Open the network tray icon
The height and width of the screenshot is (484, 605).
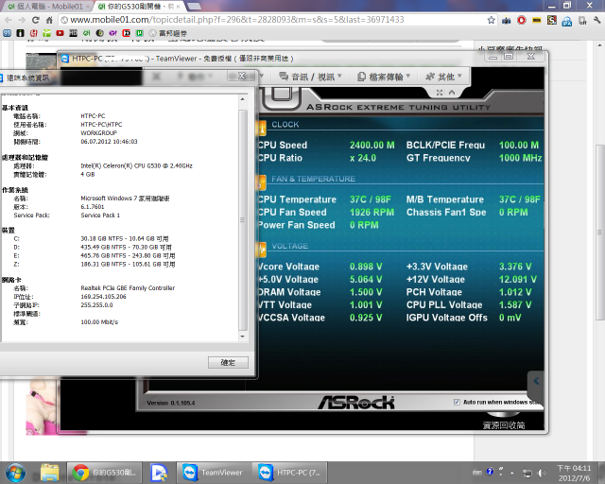click(527, 473)
